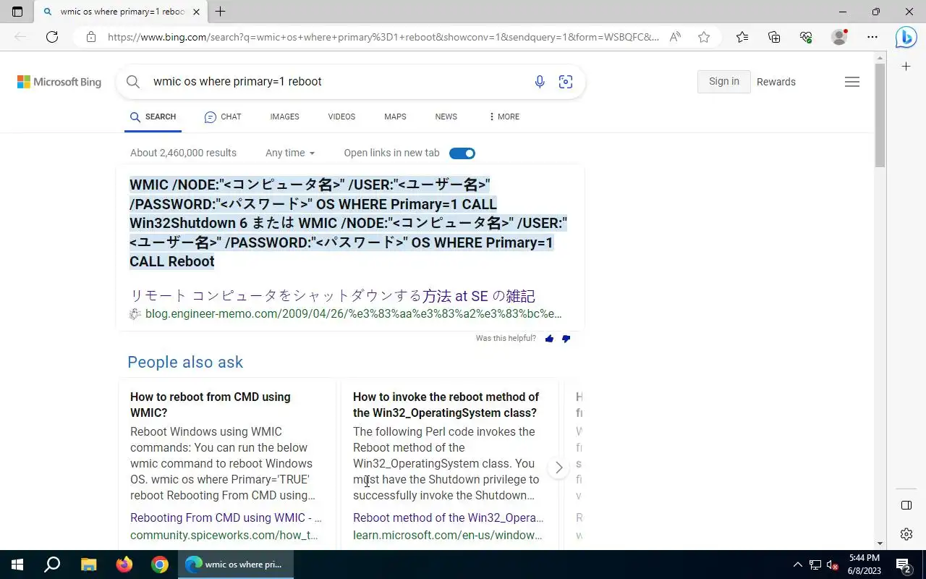Open the Bing Discover sidebar button
This screenshot has height=579, width=926.
[x=906, y=37]
